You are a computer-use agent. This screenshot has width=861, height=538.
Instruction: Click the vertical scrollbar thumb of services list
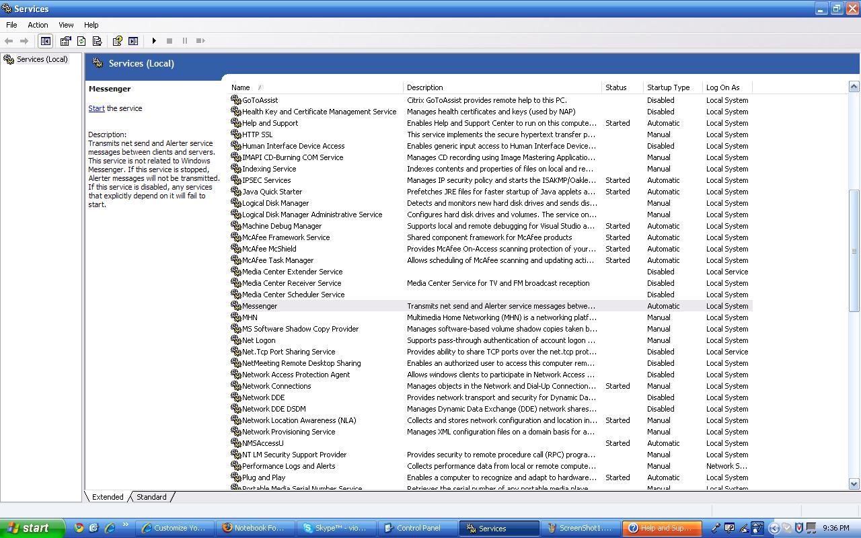click(x=854, y=251)
